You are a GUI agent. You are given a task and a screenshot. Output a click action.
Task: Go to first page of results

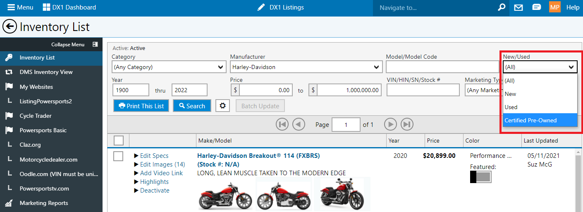coord(282,124)
